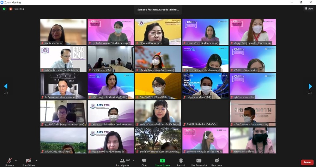Open the Reactions menu
The image size is (316, 167).
(217, 161)
